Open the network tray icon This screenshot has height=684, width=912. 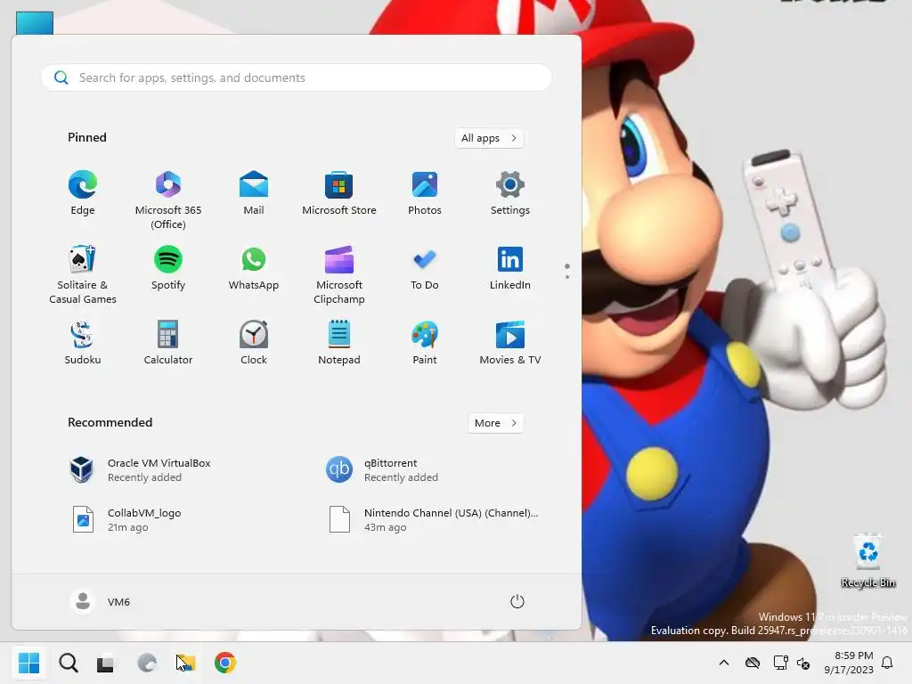tap(780, 663)
